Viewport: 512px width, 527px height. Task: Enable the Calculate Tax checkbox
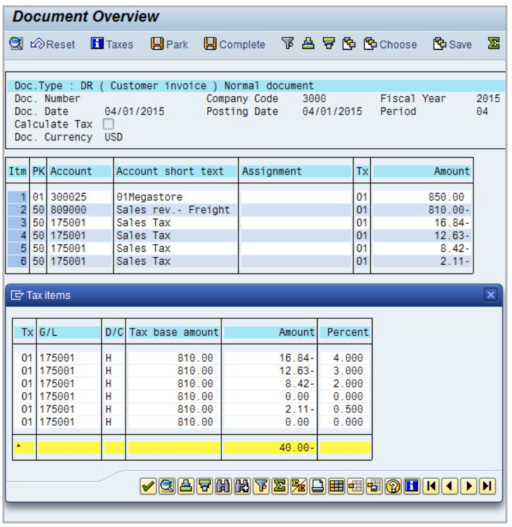coord(109,124)
